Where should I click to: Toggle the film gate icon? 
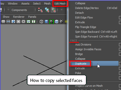[x=8, y=21]
